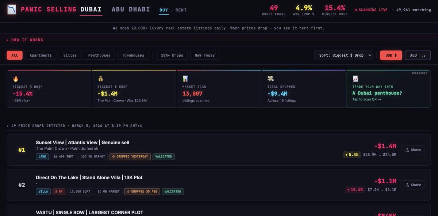Share the Direct On The Lake listing
This screenshot has width=438, height=216.
point(413,185)
